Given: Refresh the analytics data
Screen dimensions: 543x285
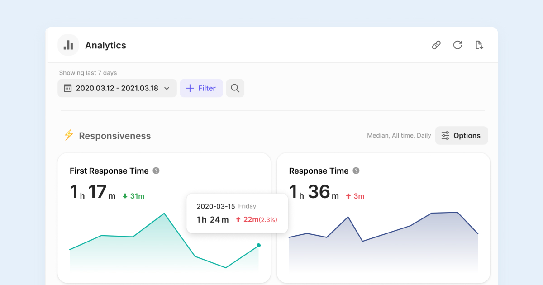Looking at the screenshot, I should pos(457,45).
